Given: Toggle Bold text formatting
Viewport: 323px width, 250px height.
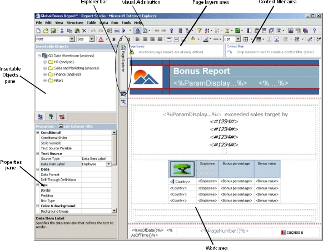Looking at the screenshot, I should (x=114, y=39).
